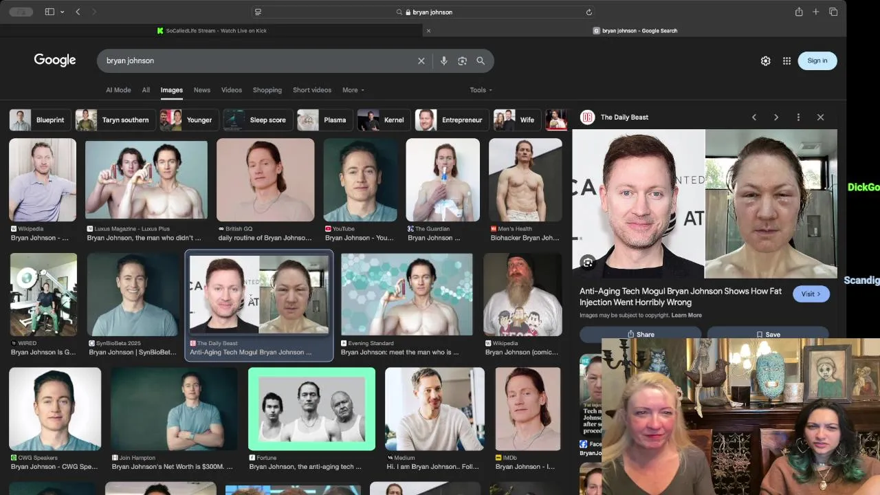Click the page reader icon in toolbar
The height and width of the screenshot is (495, 880).
coord(258,12)
